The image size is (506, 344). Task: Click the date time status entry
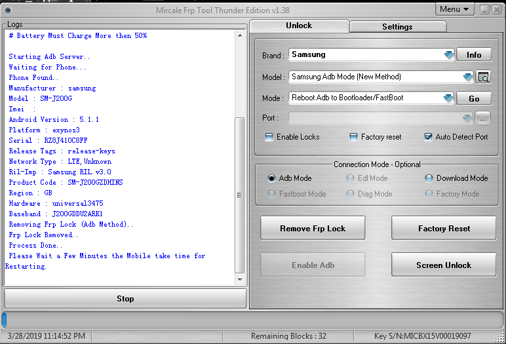click(x=46, y=336)
